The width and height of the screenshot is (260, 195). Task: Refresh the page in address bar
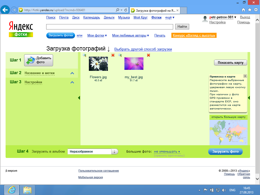[126, 10]
